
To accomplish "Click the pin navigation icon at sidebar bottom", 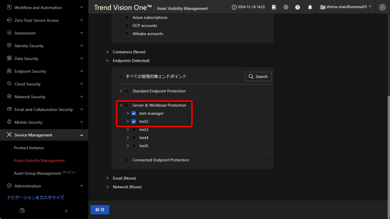I will click(22, 211).
